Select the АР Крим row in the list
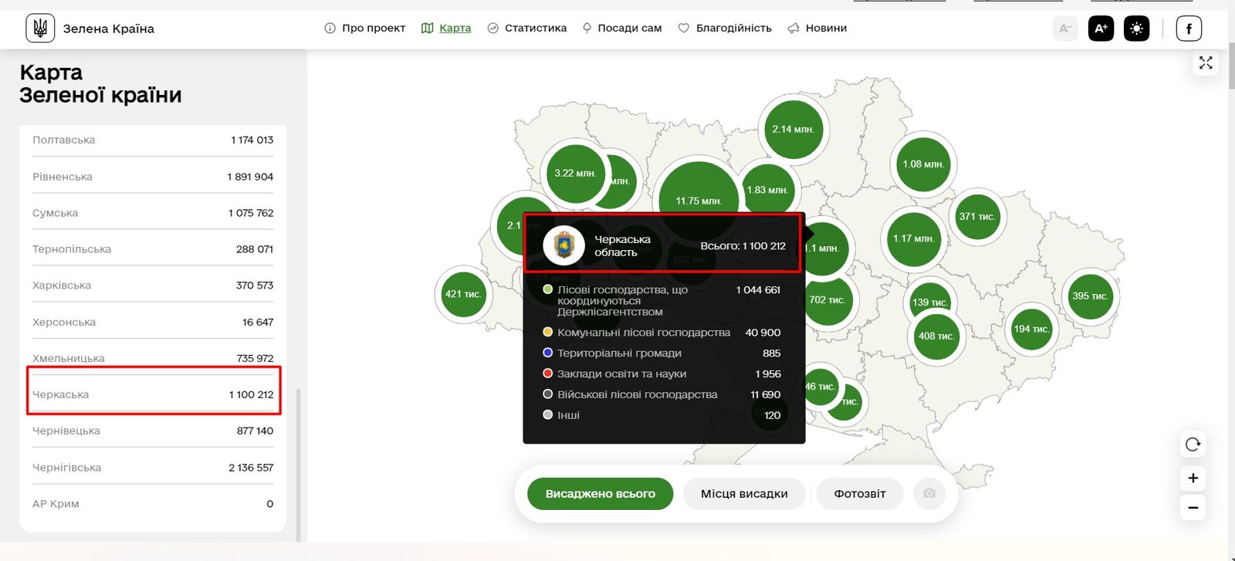The height and width of the screenshot is (561, 1235). coord(153,504)
